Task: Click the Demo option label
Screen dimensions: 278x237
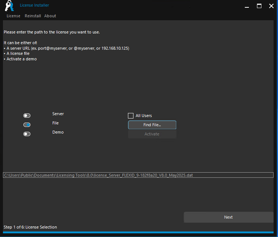Action: coord(58,132)
